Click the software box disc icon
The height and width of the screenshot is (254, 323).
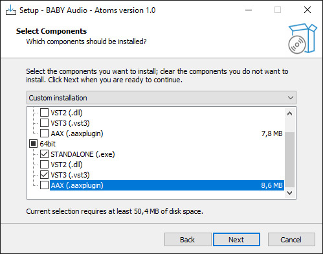(x=302, y=38)
